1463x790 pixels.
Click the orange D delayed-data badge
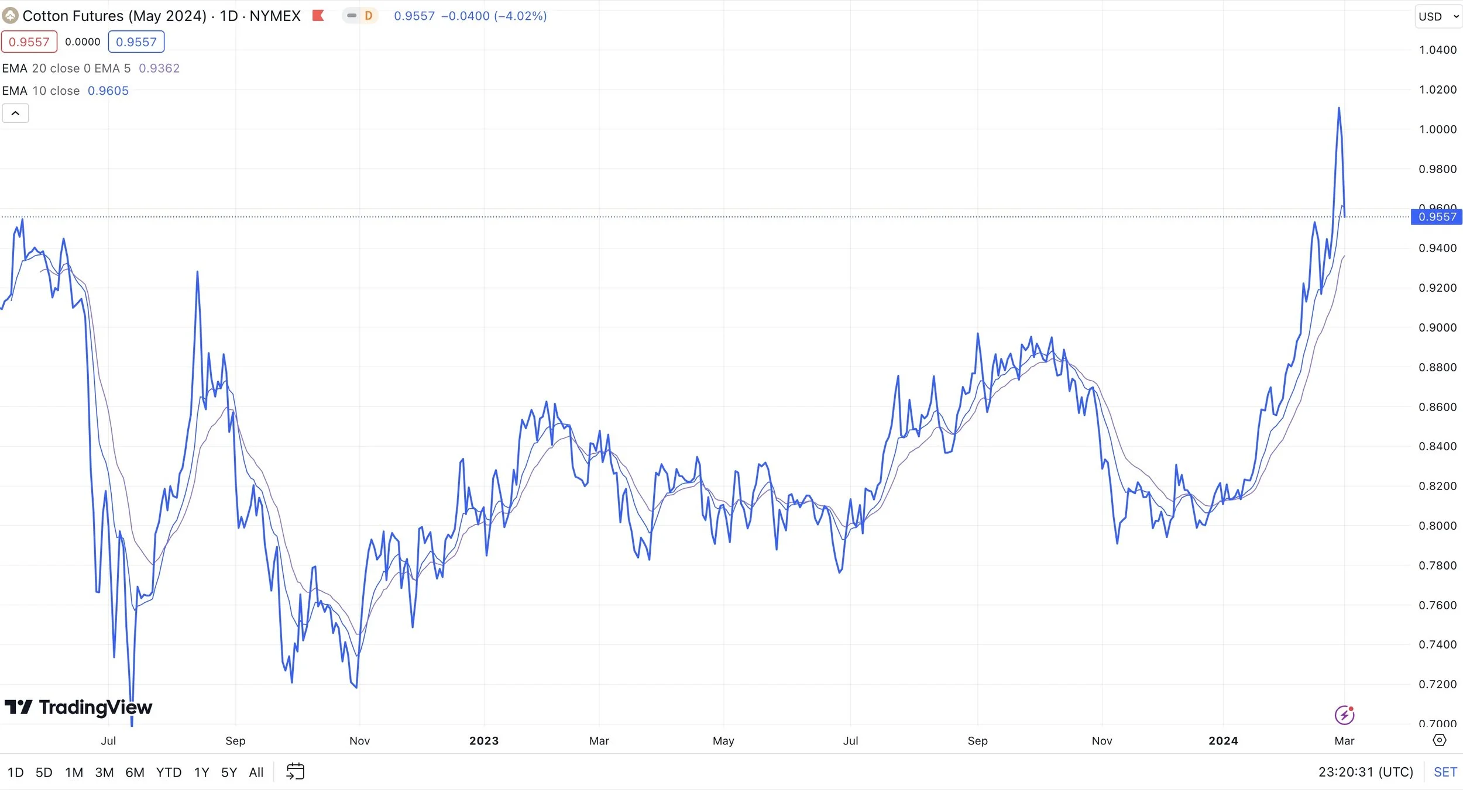(368, 16)
